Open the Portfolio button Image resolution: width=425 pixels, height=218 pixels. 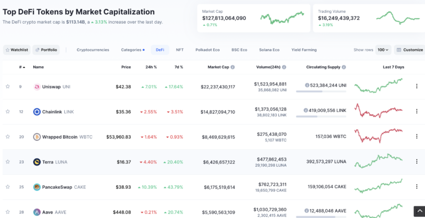(x=46, y=50)
